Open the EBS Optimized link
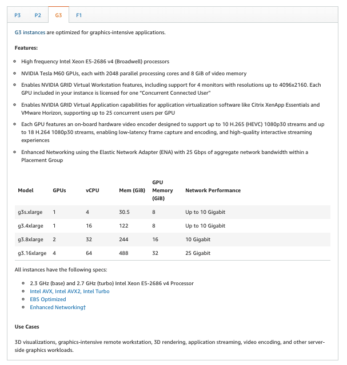 [48, 299]
